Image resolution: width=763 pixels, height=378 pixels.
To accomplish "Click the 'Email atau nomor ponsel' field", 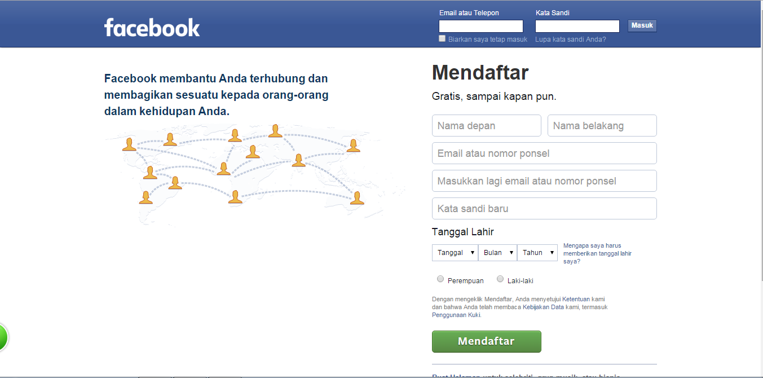I will [544, 153].
